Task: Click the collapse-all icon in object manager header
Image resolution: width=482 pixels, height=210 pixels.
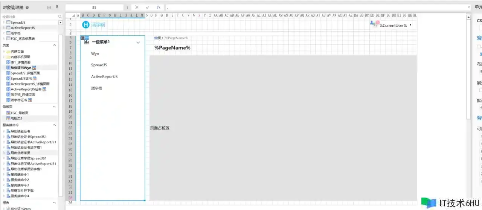Action: [49, 8]
